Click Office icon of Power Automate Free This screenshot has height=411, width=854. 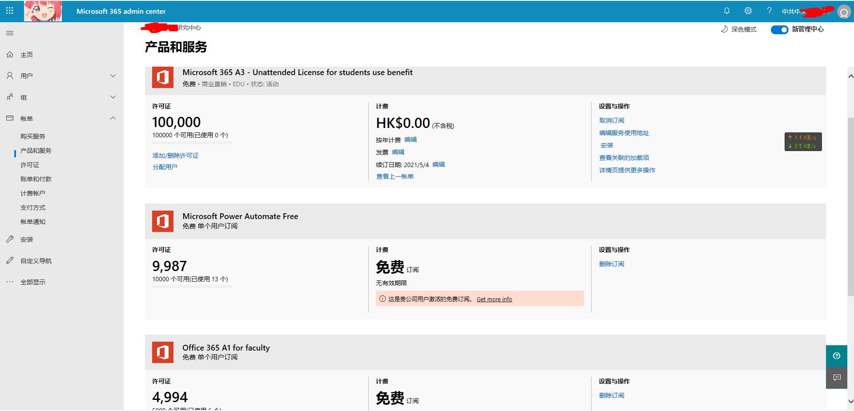coord(163,221)
